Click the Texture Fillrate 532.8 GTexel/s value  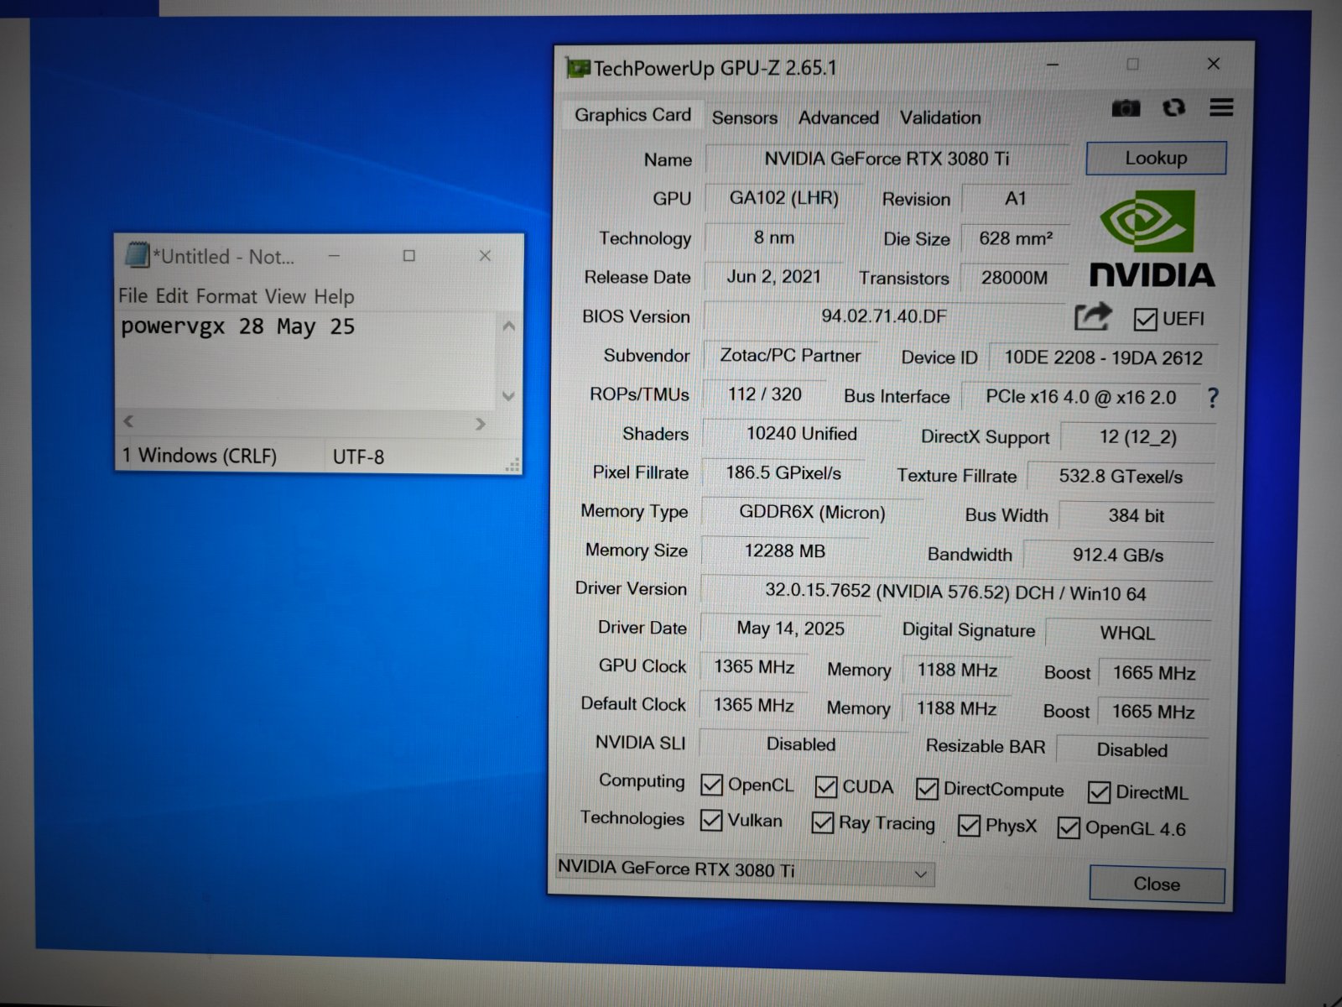[1121, 477]
